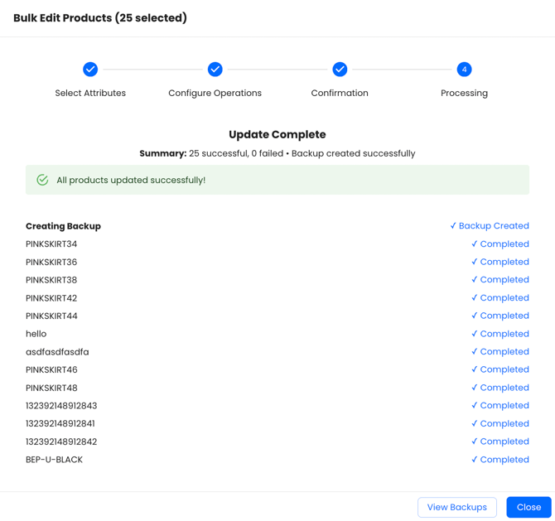Click the PINKSKIRT42 product row
555x521 pixels.
51,298
